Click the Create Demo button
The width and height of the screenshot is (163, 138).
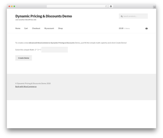(x=23, y=58)
